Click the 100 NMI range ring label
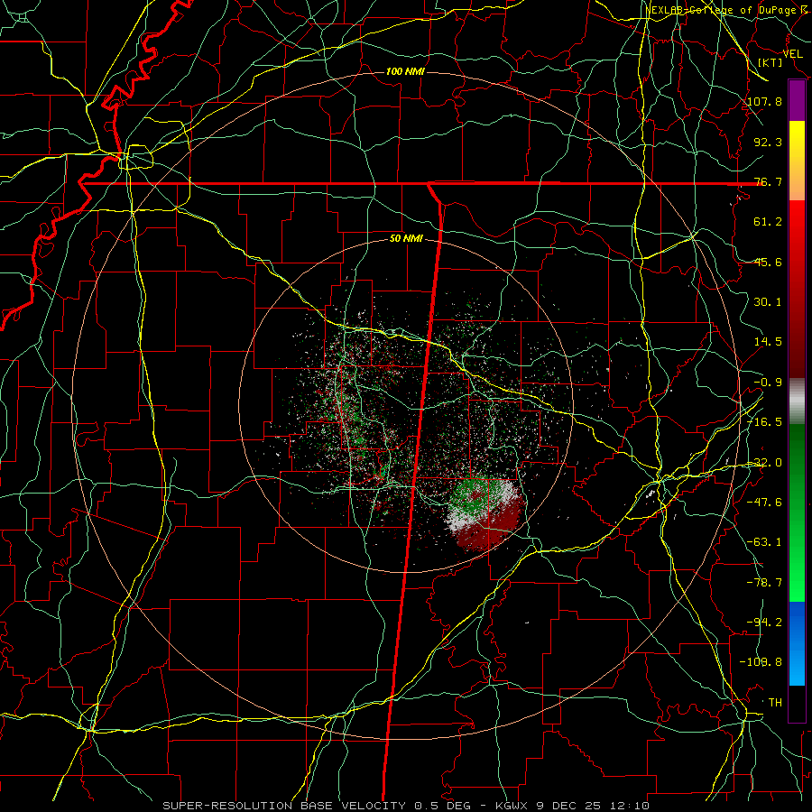This screenshot has height=812, width=812. pyautogui.click(x=405, y=71)
